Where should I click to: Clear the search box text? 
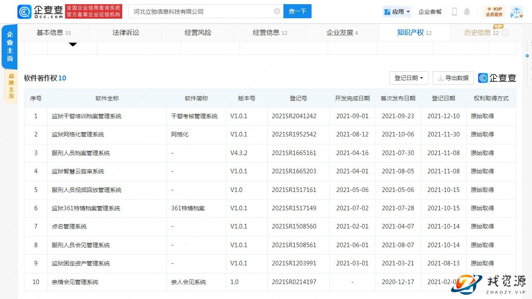[x=277, y=11]
